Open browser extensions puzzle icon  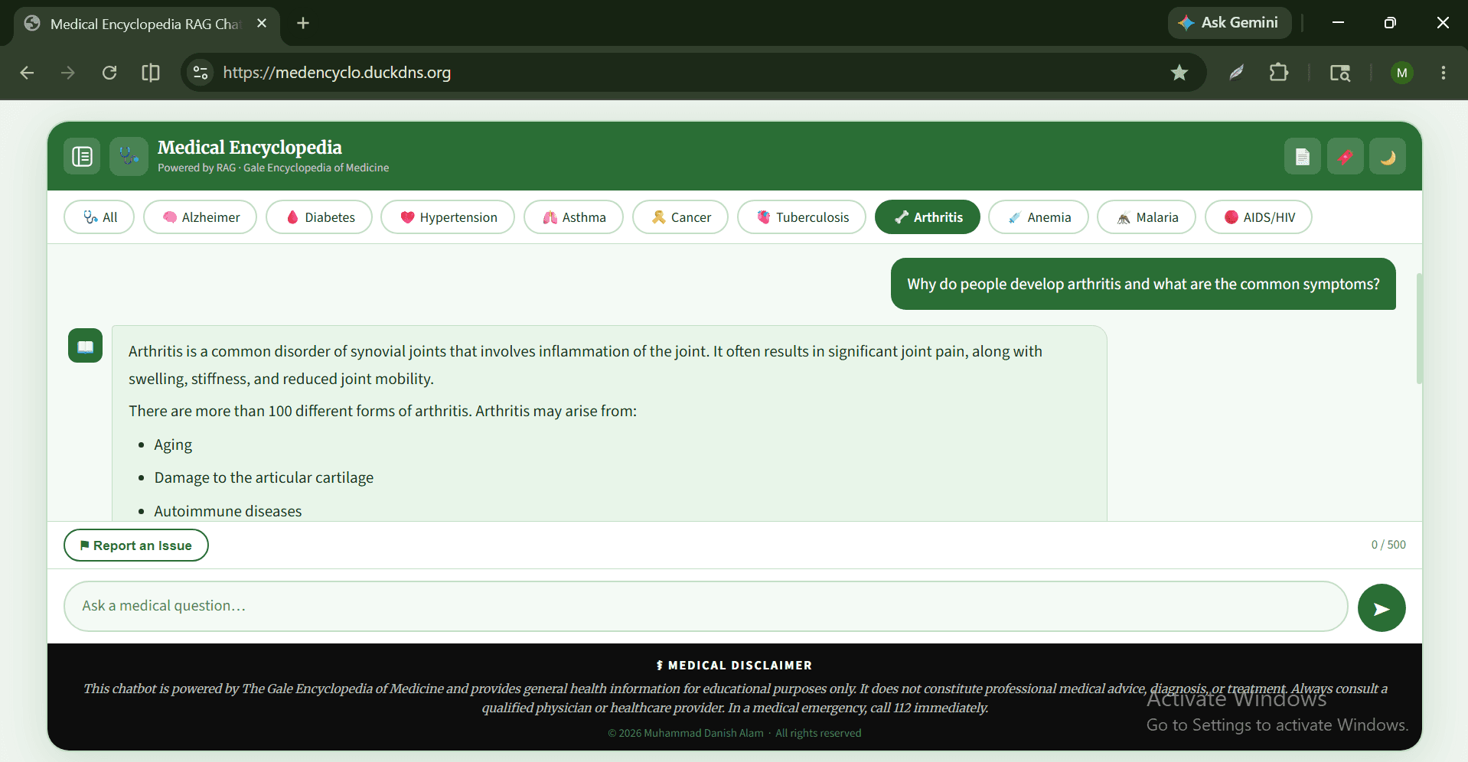pyautogui.click(x=1278, y=73)
